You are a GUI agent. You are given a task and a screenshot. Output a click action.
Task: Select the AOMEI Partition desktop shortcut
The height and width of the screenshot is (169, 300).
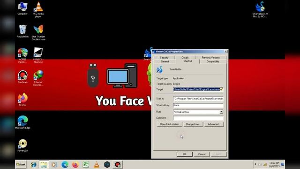(22, 55)
